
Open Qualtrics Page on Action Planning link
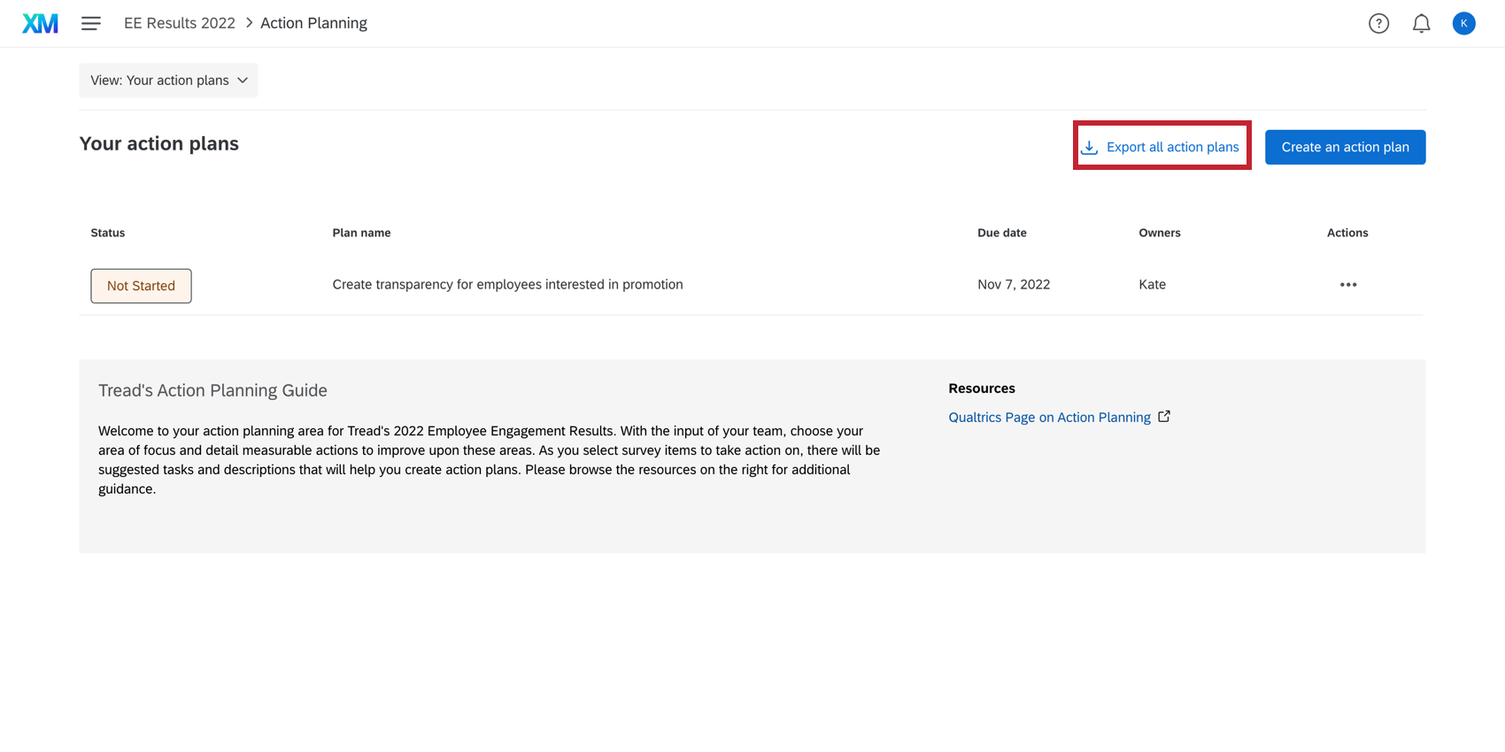pyautogui.click(x=1049, y=418)
